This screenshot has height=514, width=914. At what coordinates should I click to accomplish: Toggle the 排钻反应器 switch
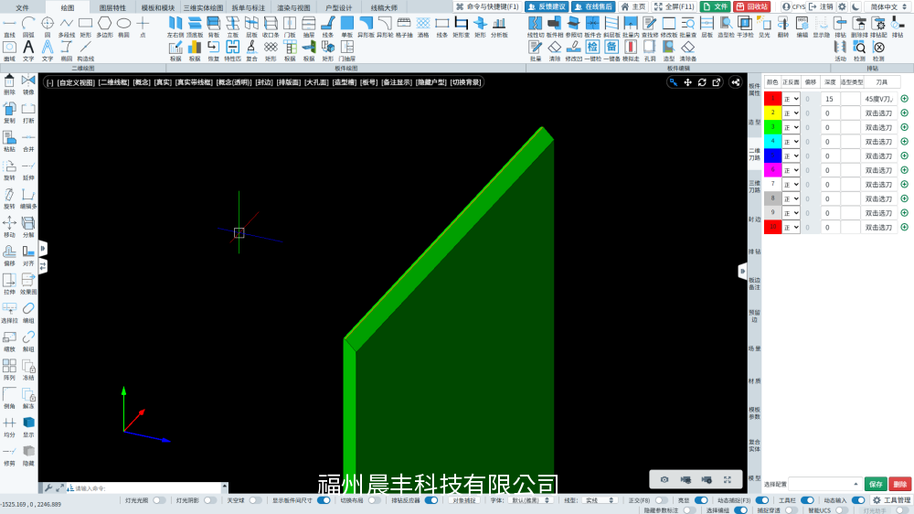430,500
